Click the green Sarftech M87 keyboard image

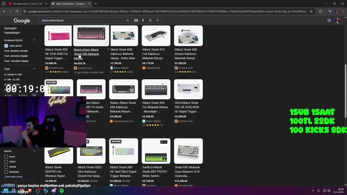pyautogui.click(x=156, y=151)
